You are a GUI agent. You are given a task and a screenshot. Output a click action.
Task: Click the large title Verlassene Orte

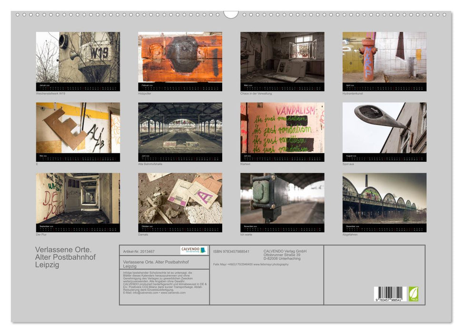click(x=63, y=249)
